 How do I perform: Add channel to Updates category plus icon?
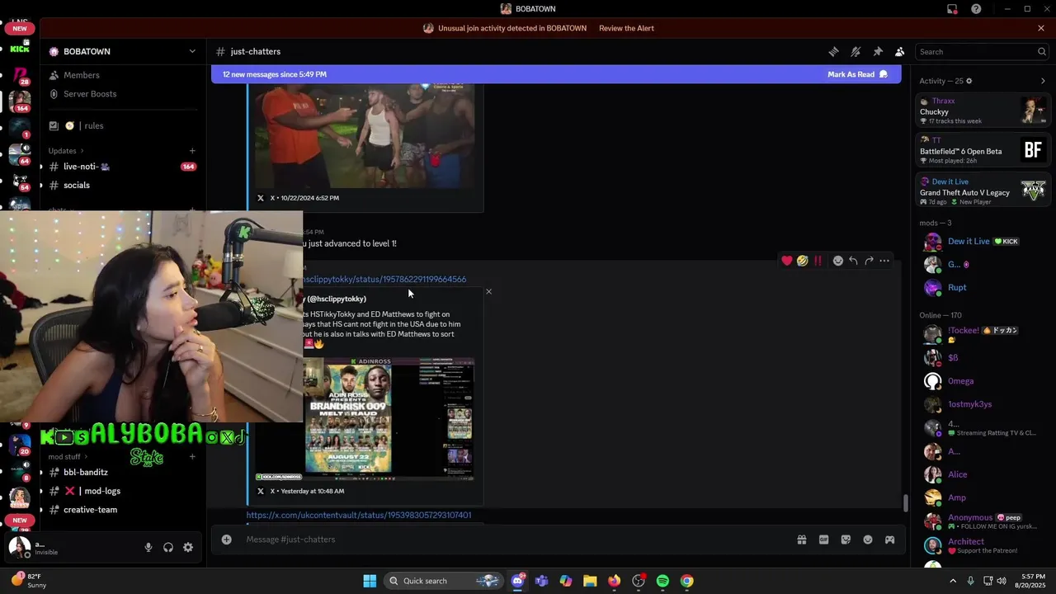click(x=192, y=151)
